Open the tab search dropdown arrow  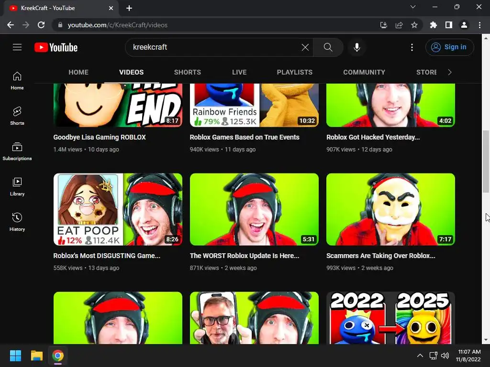pos(413,7)
